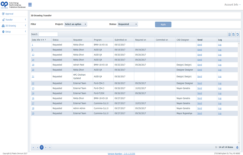This screenshot has width=243, height=155.
Task: Go to first page of results
Action: pyautogui.click(x=33, y=147)
